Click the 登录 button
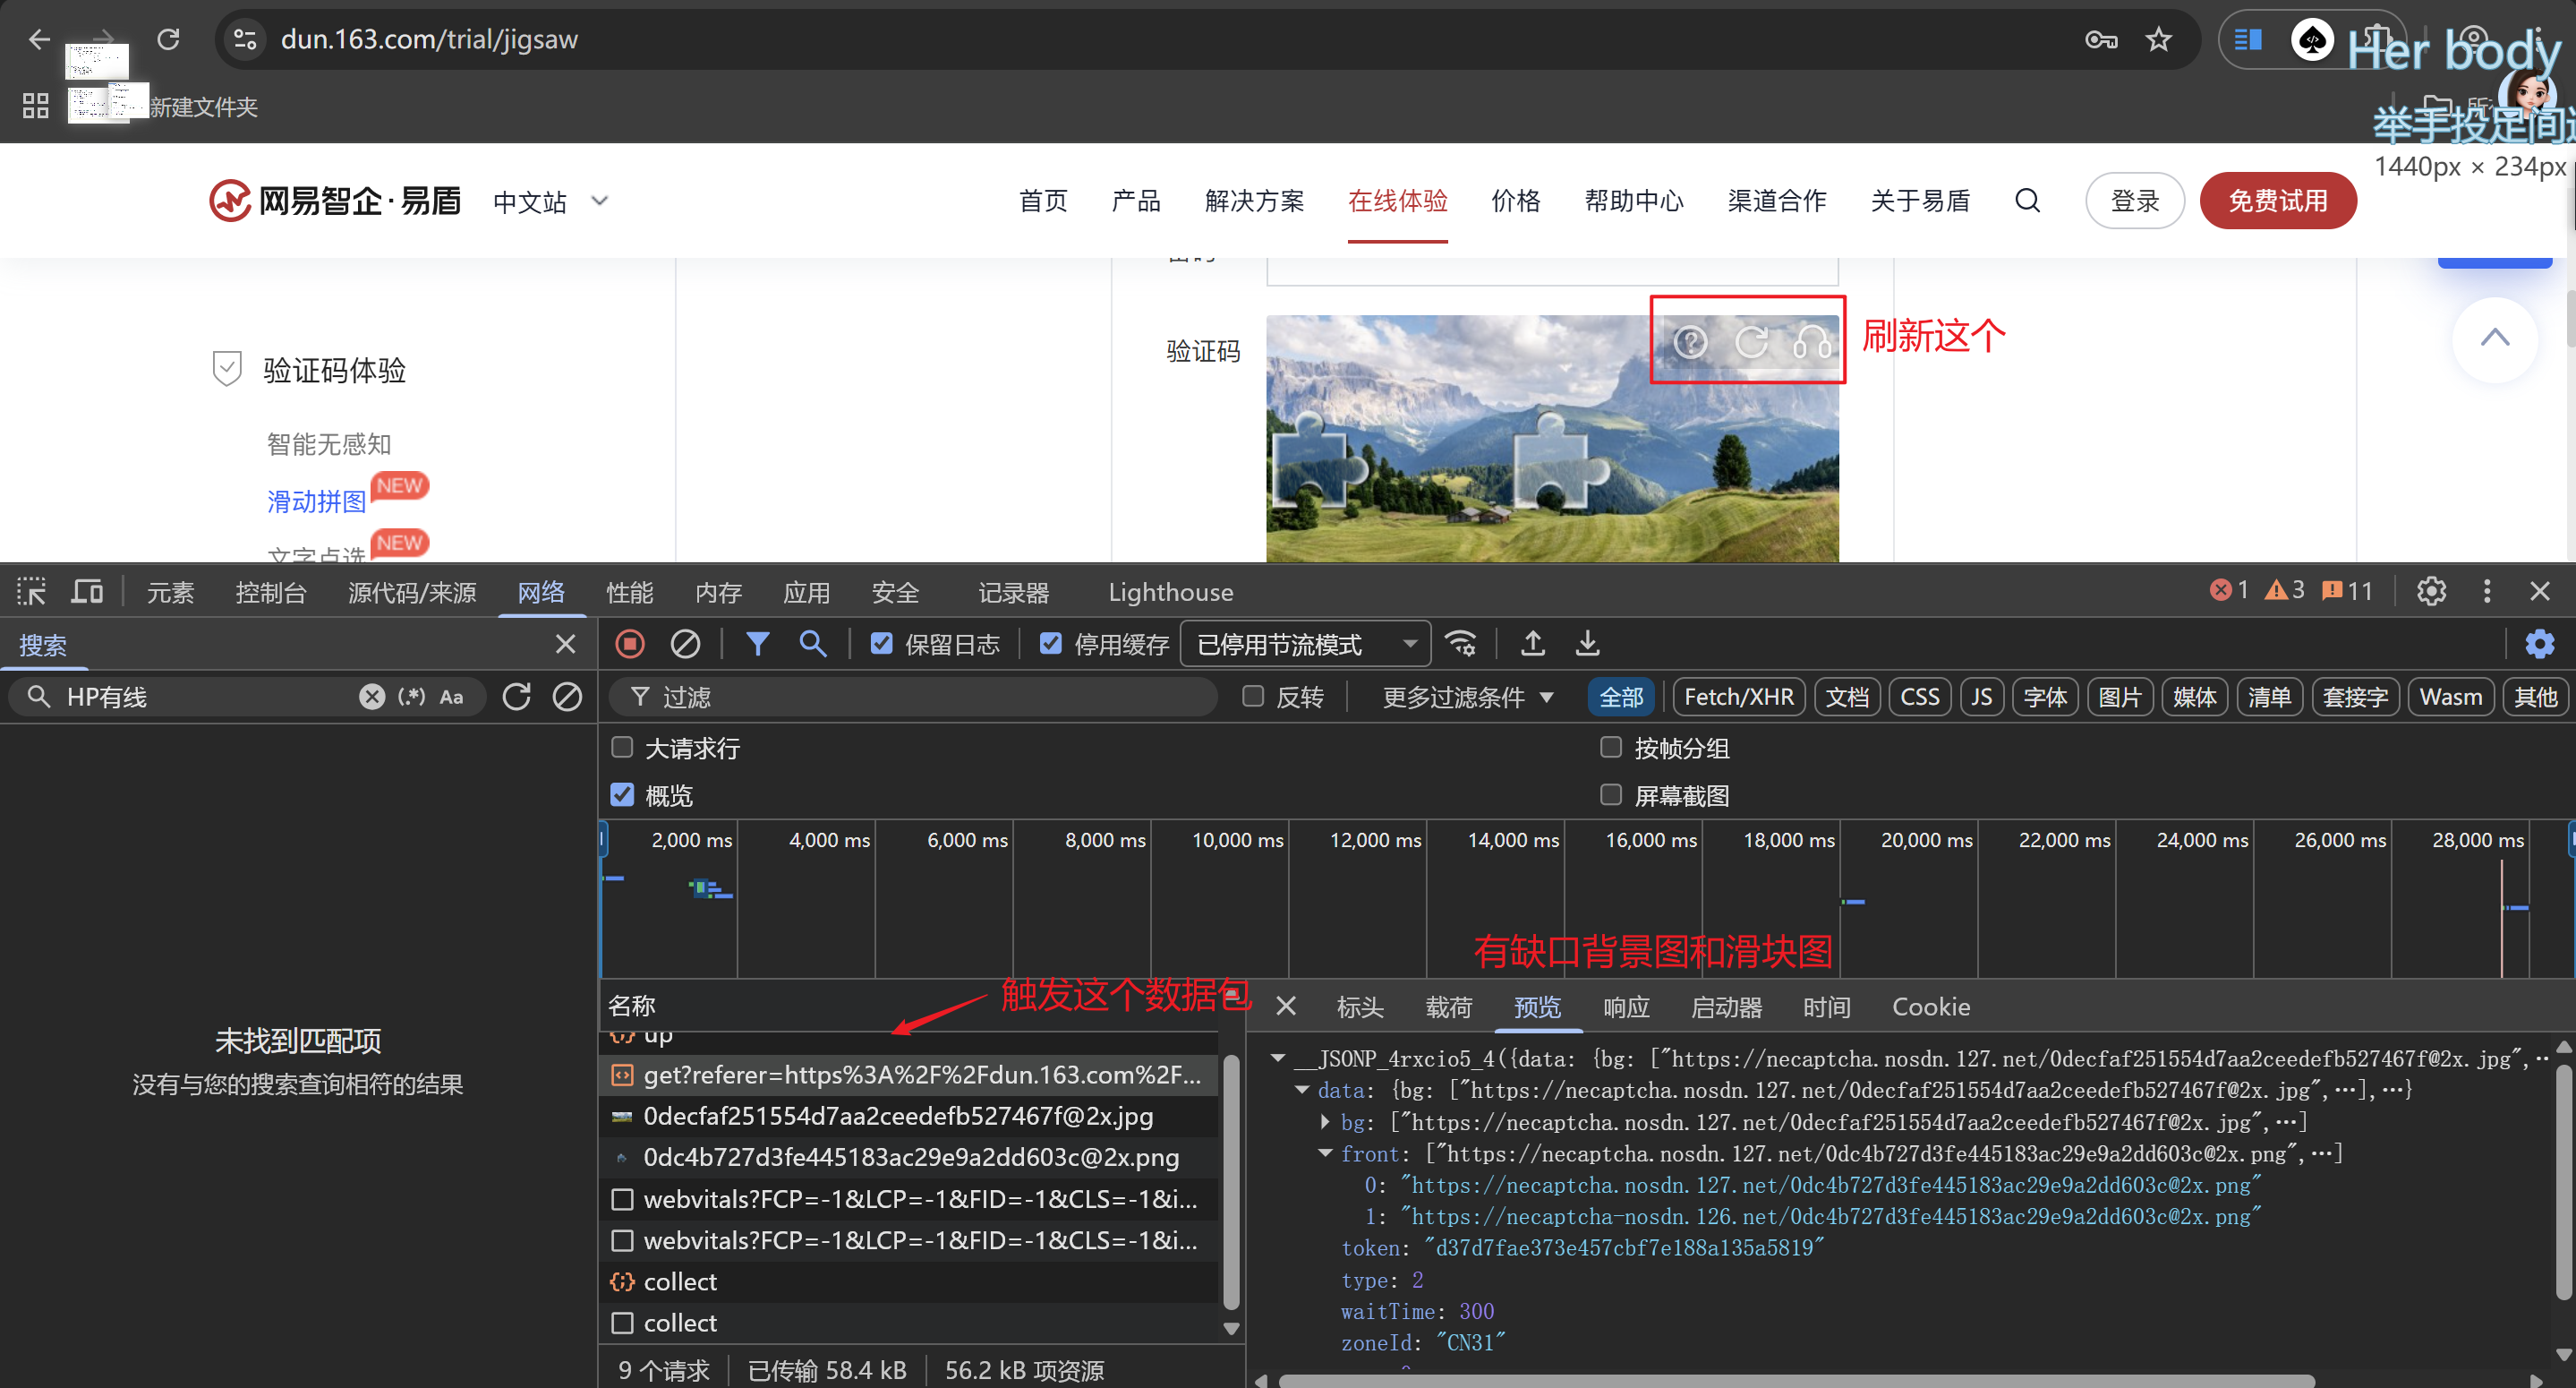2576x1388 pixels. point(2135,201)
